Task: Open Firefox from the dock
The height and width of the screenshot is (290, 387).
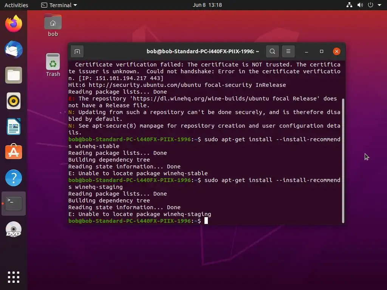Action: 14,24
